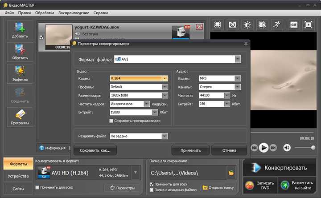Open Частота кадров Из оригинала dropdown
This screenshot has height=198, width=321.
147,104
